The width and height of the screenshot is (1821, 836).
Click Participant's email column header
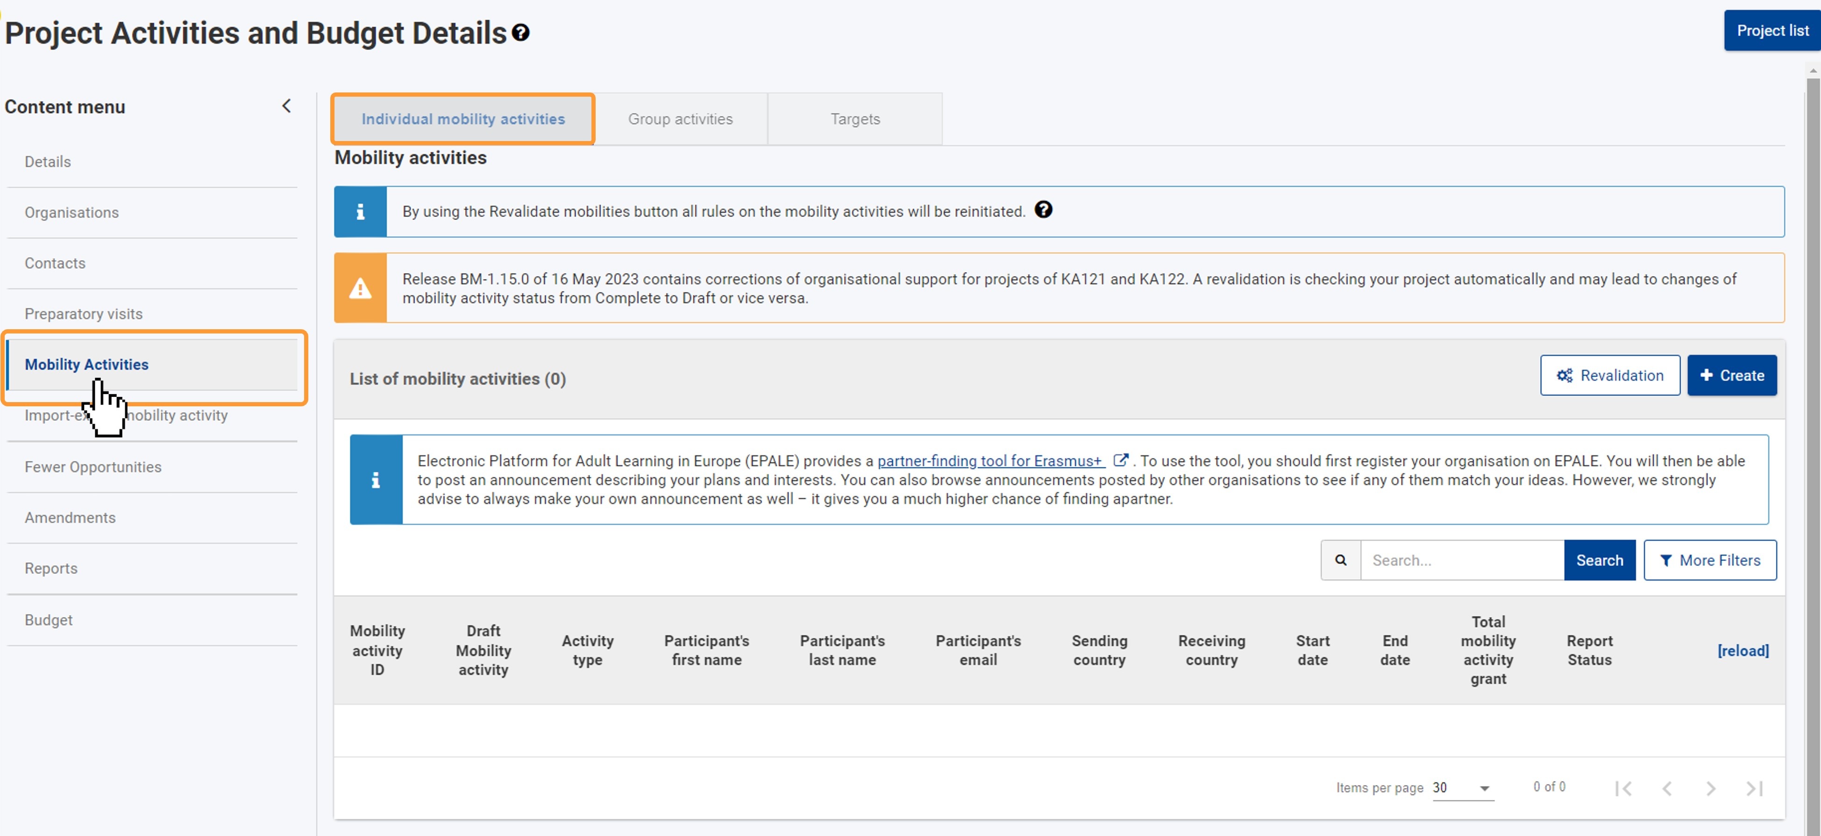[978, 650]
